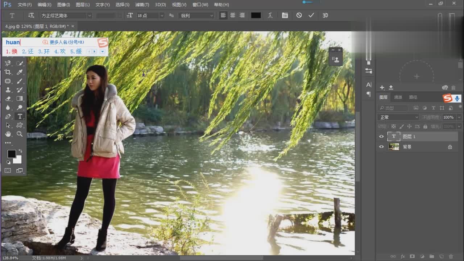
Task: Toggle lock all for layer
Action: point(425,127)
